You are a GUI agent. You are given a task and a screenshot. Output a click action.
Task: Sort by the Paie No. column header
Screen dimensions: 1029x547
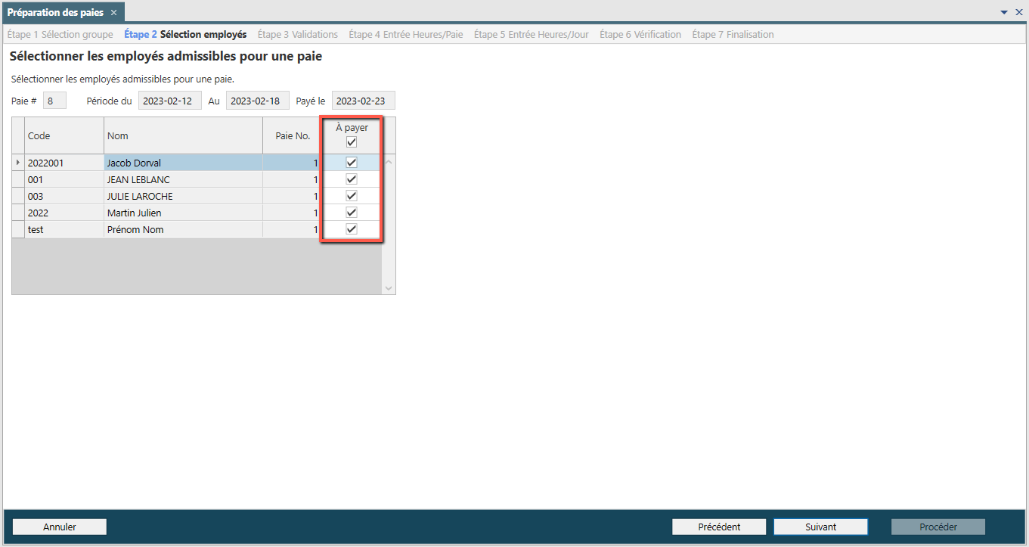[293, 135]
